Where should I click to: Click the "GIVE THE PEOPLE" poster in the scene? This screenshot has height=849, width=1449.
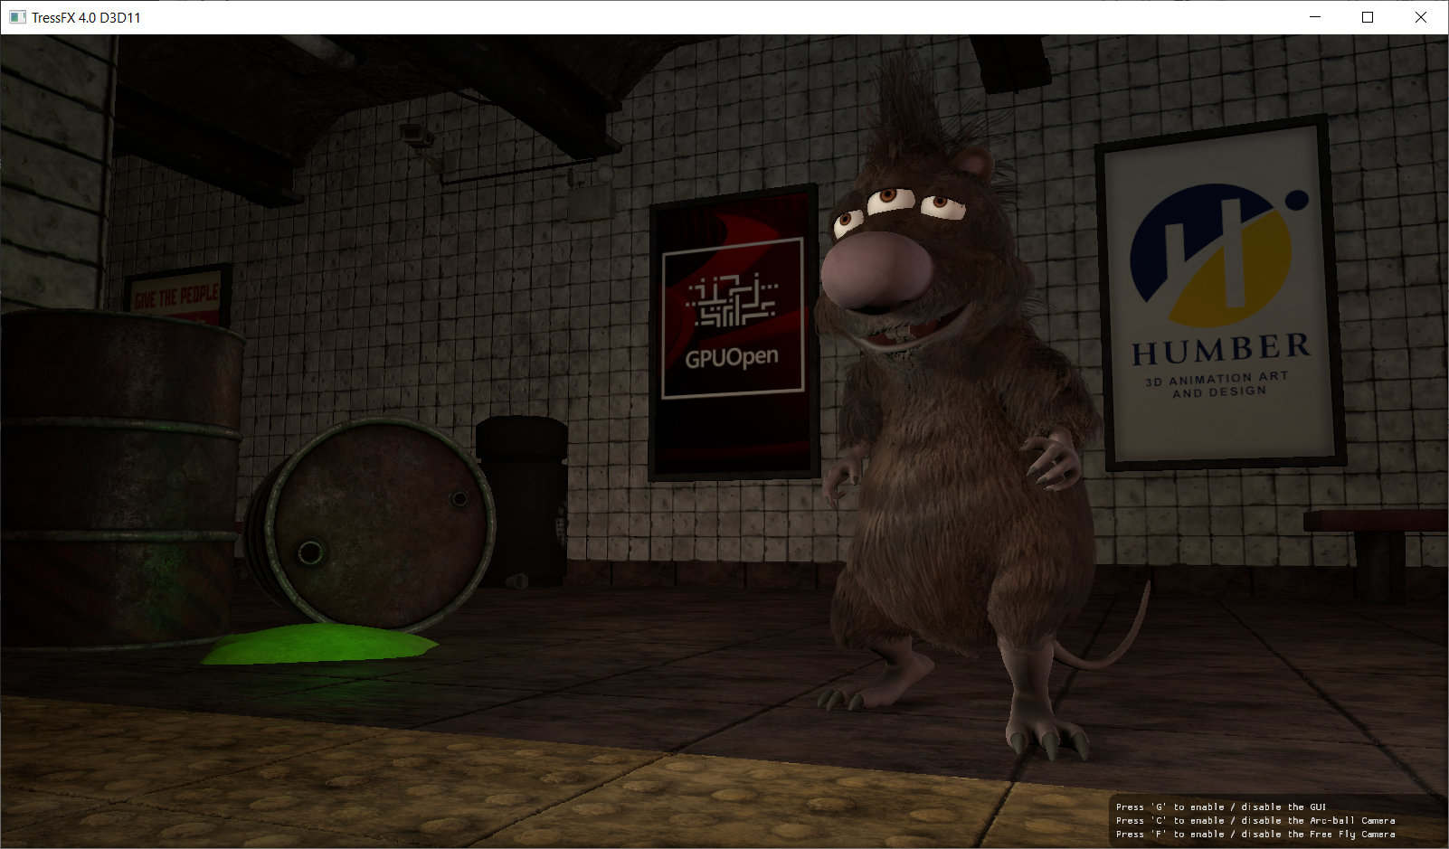click(177, 295)
